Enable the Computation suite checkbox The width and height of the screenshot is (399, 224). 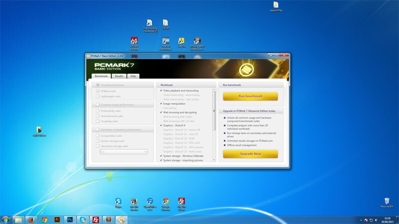coord(98,135)
